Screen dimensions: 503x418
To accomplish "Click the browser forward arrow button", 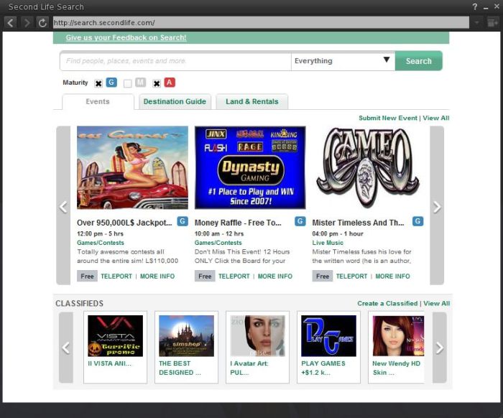I will [x=27, y=22].
